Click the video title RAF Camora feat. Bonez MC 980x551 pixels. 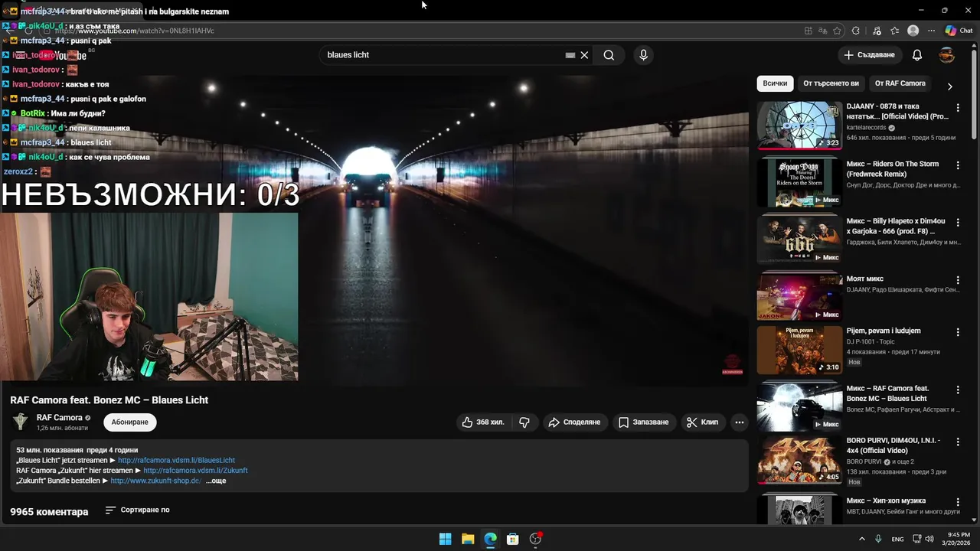click(x=109, y=399)
